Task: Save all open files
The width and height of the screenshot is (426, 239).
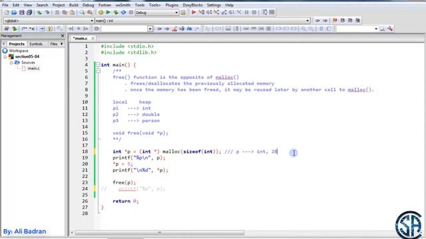Action: point(29,13)
